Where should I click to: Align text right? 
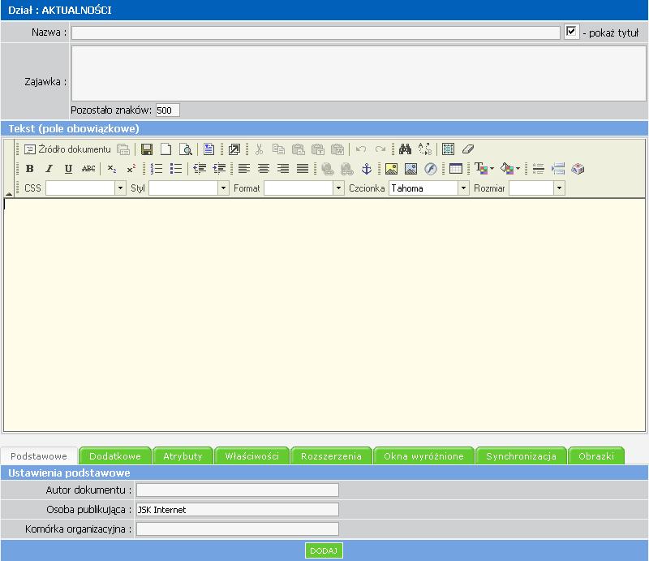283,169
